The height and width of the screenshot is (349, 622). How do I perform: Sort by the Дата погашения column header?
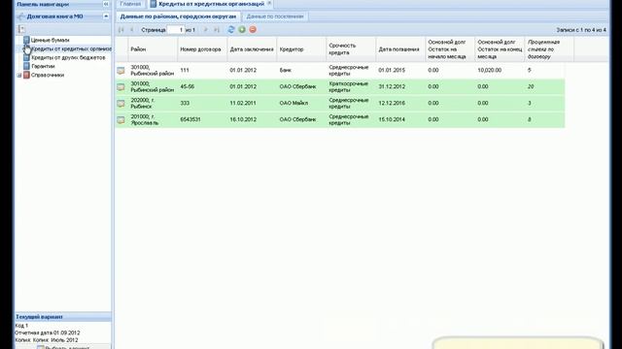coord(400,49)
